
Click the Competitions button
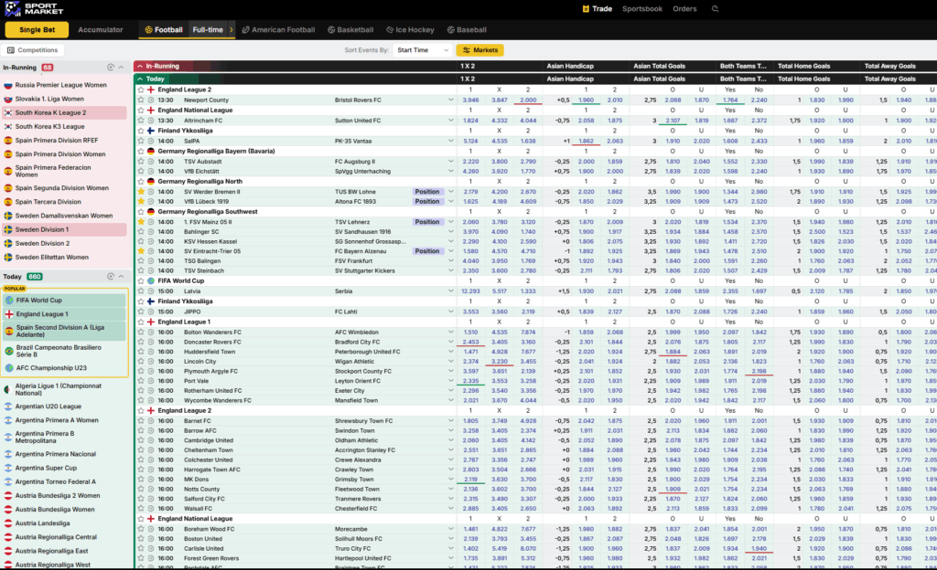(32, 50)
